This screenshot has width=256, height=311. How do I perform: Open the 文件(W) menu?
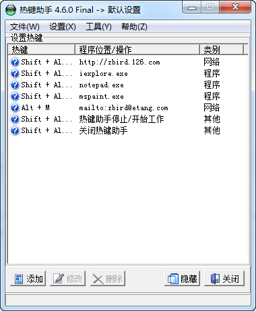[x=25, y=27]
